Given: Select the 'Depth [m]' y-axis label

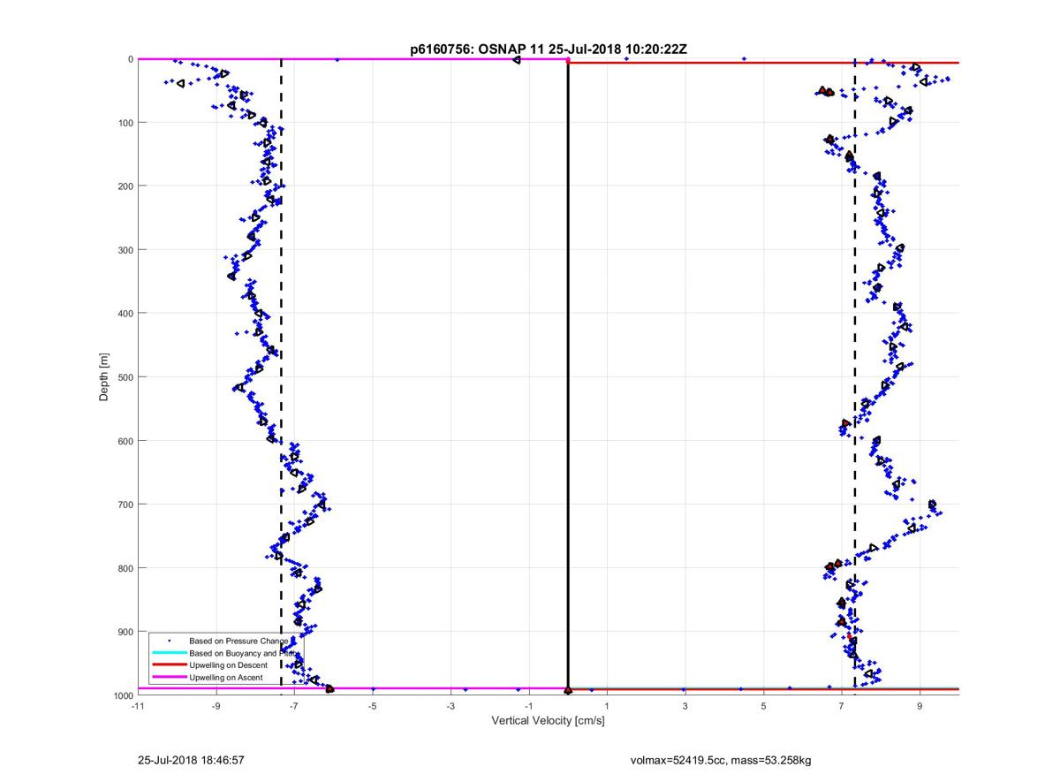Looking at the screenshot, I should 104,377.
